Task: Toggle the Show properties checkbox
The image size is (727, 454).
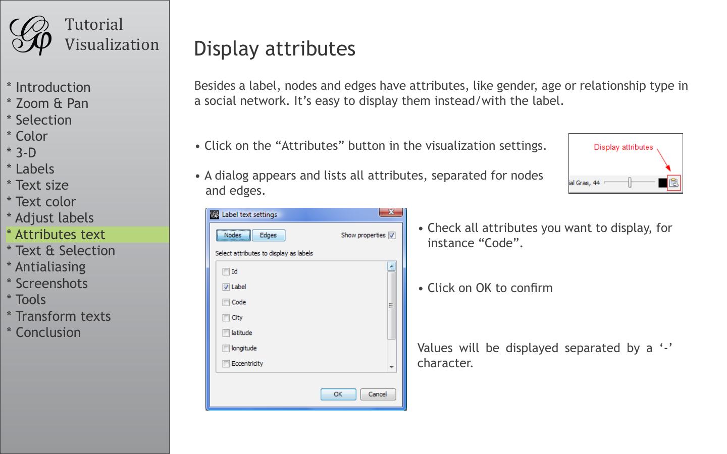Action: 392,235
